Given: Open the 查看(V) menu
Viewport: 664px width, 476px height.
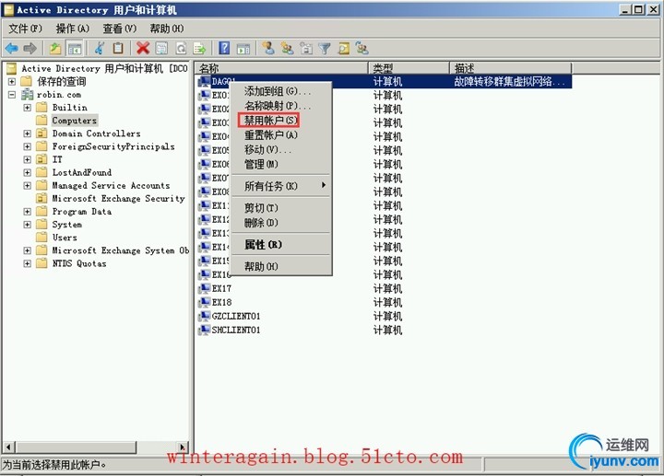Looking at the screenshot, I should tap(119, 29).
